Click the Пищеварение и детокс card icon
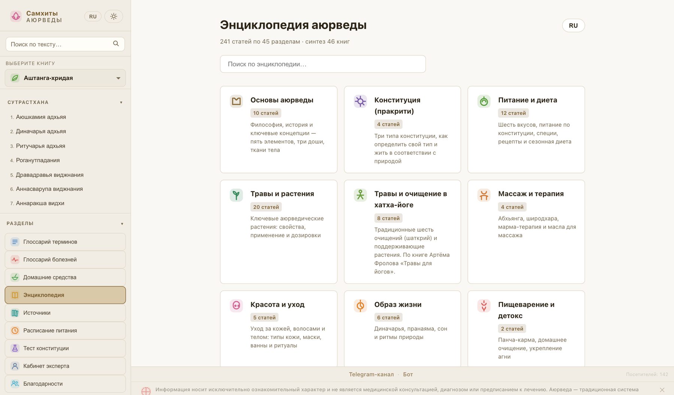This screenshot has width=674, height=395. [x=484, y=306]
